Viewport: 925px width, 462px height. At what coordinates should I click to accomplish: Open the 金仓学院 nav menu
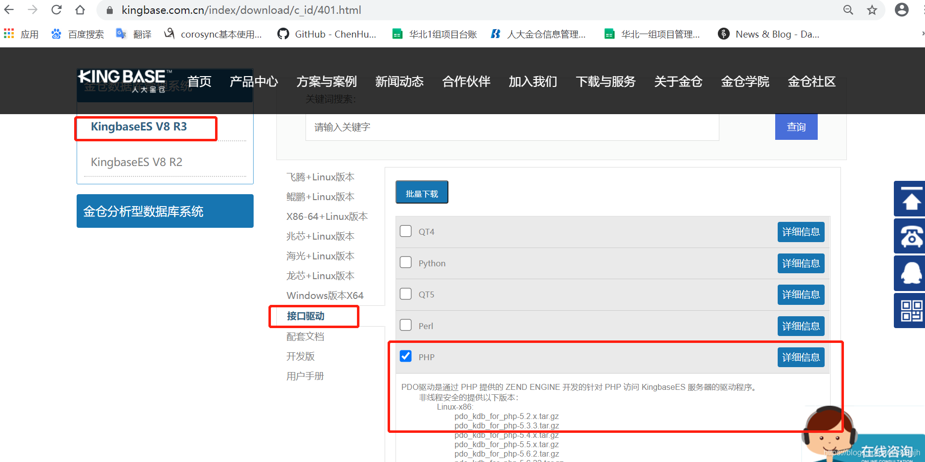[745, 82]
